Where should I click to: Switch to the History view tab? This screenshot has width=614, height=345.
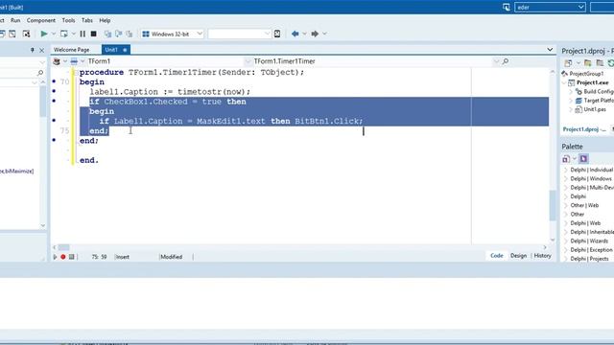pos(542,256)
